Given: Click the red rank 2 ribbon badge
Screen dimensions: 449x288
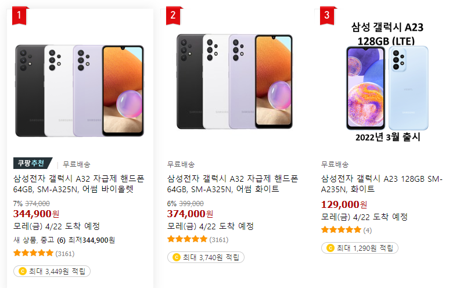Looking at the screenshot, I should click(x=173, y=16).
